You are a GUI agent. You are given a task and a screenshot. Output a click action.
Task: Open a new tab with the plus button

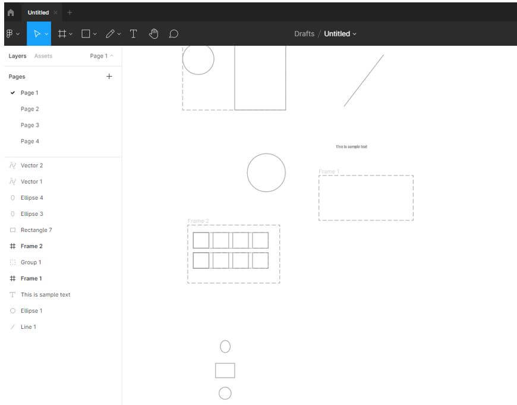70,12
